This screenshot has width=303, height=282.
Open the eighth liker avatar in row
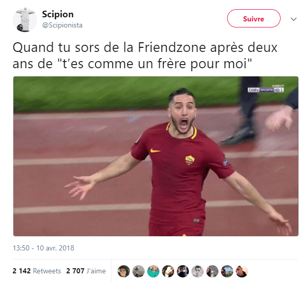227,271
